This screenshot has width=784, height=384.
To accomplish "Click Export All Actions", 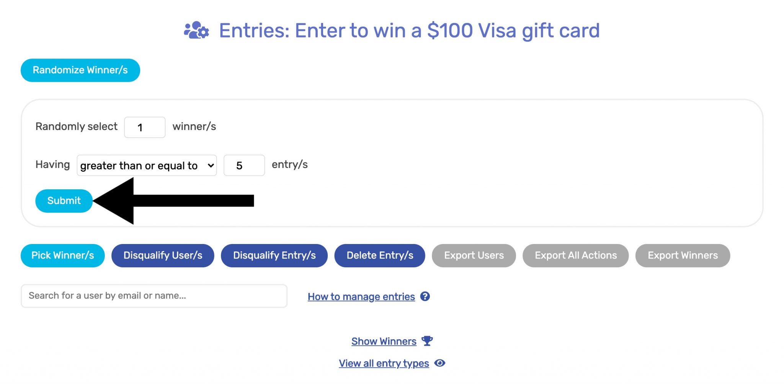I will tap(575, 255).
